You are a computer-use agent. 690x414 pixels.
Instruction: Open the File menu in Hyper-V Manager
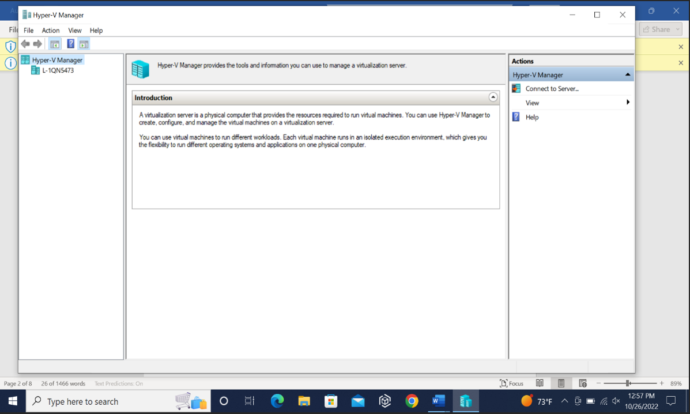pos(29,31)
